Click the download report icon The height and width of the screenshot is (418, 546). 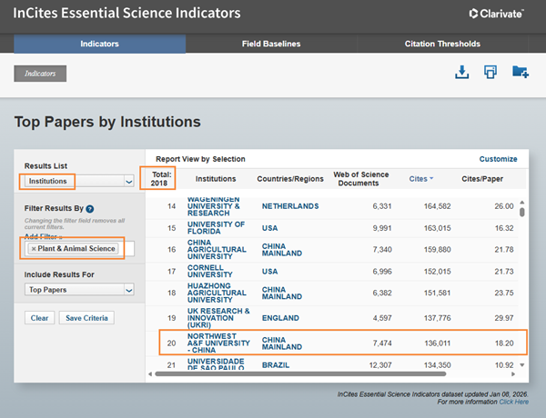tap(461, 73)
